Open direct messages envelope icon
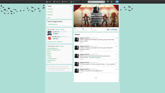The height and width of the screenshot is (93, 165). click(x=108, y=2)
